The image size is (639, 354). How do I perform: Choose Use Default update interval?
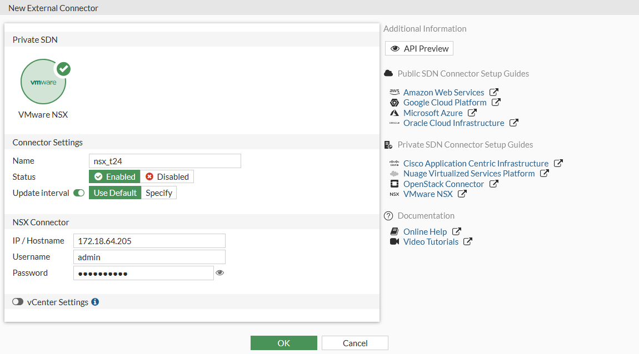click(x=115, y=193)
